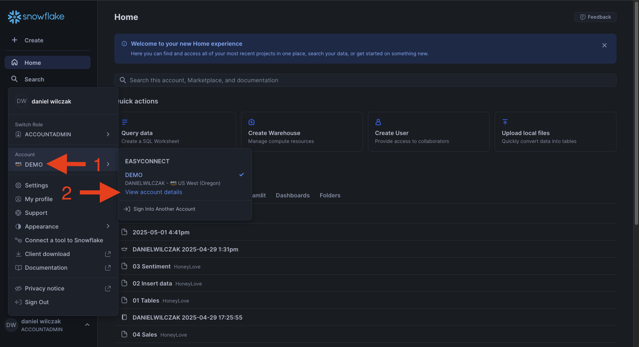
Task: Click the Create User person icon
Action: point(378,122)
